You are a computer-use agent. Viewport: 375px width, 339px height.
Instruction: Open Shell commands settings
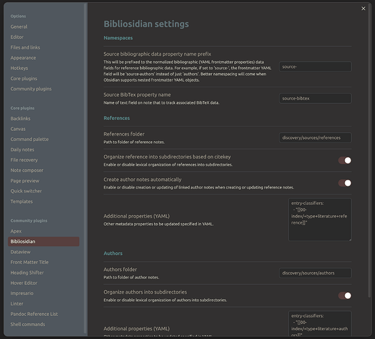pos(27,325)
